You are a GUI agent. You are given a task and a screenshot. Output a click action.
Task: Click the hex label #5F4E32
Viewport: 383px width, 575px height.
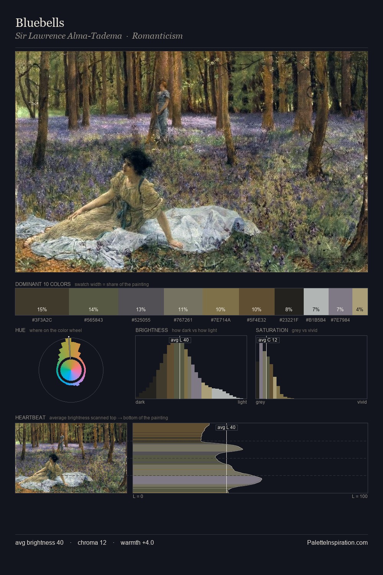tap(257, 320)
